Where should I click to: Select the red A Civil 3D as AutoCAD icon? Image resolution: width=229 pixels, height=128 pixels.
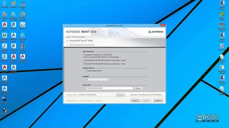[5, 69]
